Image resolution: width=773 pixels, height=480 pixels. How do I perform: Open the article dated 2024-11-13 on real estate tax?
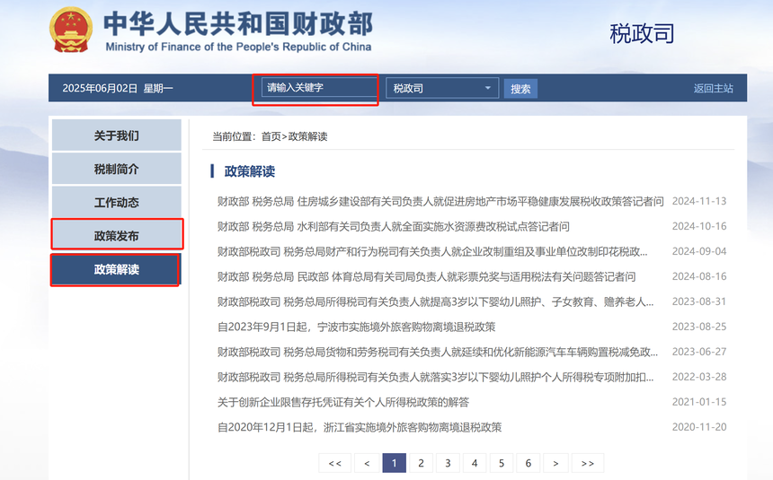[x=440, y=201]
